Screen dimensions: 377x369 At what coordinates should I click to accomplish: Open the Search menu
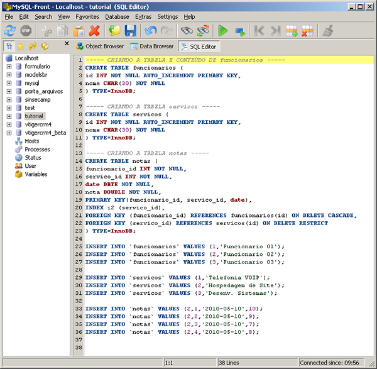coord(43,17)
